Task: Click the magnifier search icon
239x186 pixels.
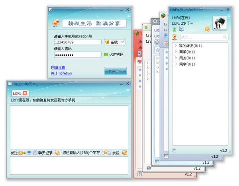Action: [225, 37]
